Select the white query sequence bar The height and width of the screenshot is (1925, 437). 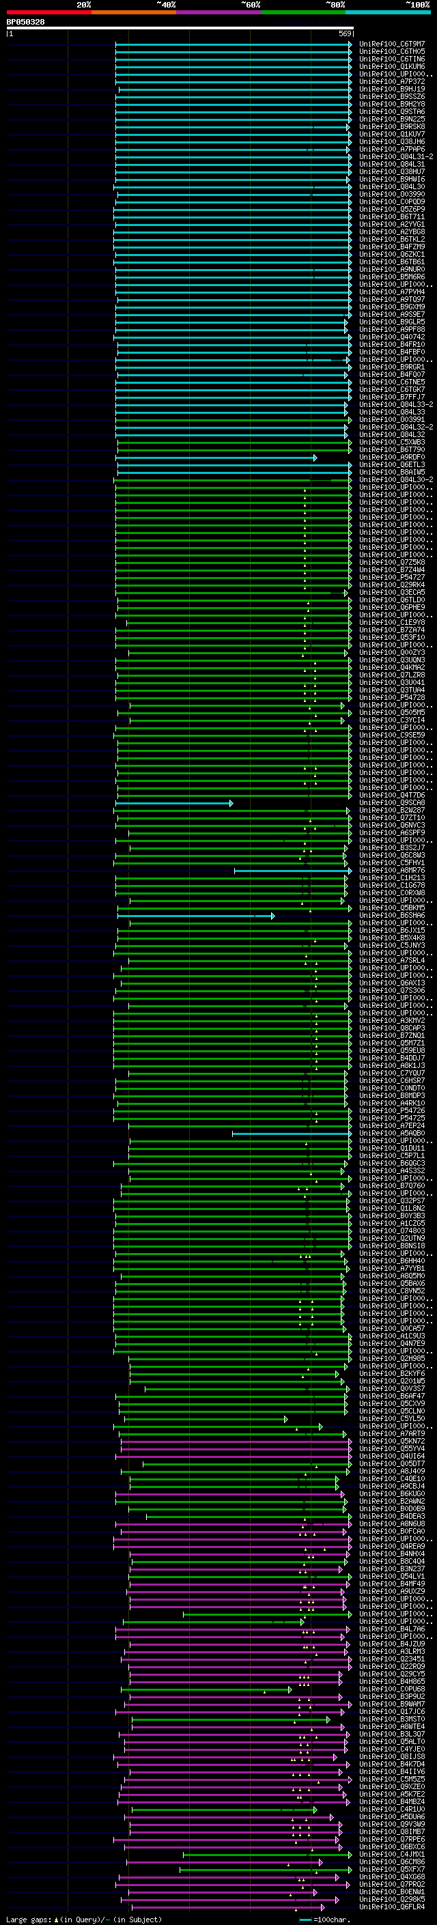180,27
